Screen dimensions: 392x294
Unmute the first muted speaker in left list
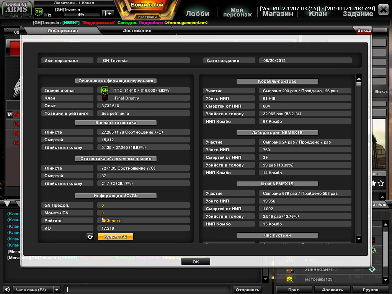(16, 114)
